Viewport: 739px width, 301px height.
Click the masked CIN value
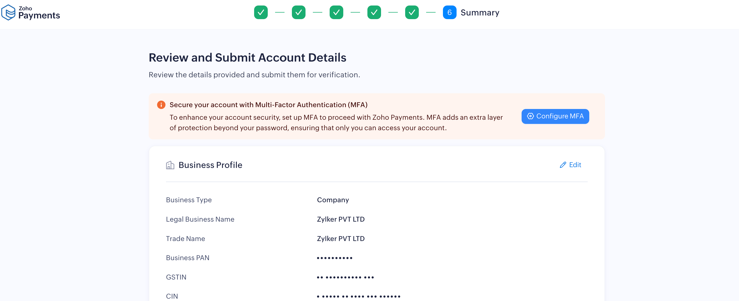358,296
